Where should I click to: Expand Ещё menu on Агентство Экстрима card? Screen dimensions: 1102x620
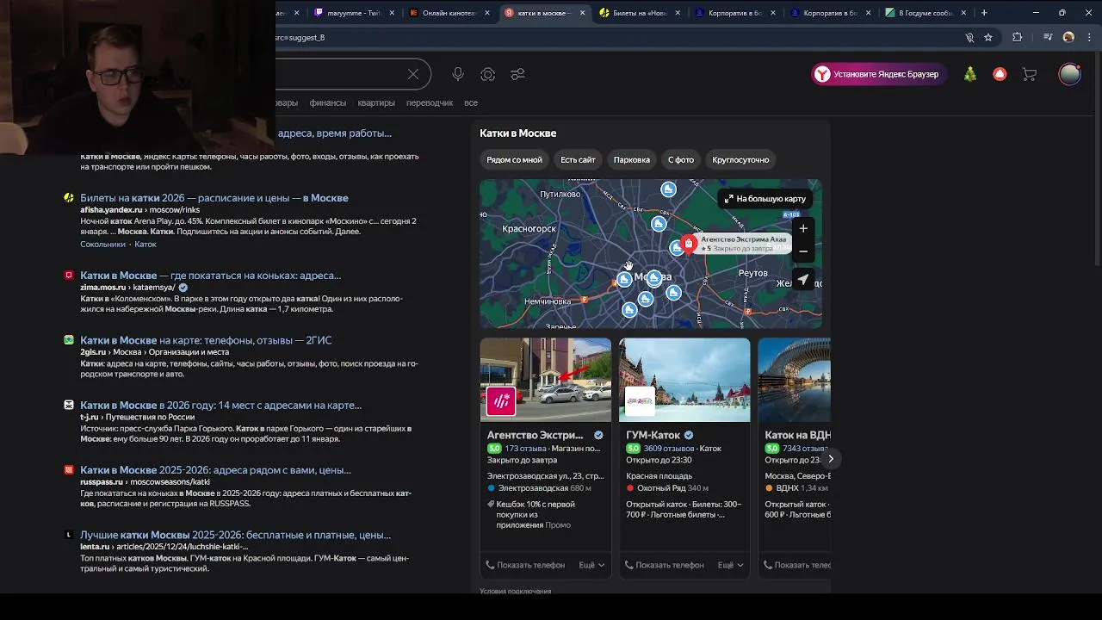591,565
